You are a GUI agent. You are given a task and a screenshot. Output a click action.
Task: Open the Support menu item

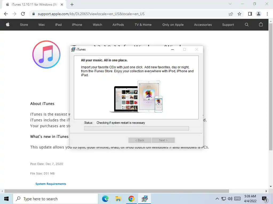pyautogui.click(x=228, y=25)
